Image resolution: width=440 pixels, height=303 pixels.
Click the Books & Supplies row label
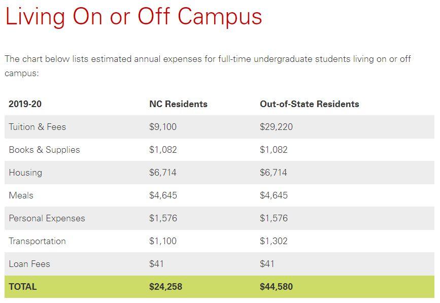44,150
